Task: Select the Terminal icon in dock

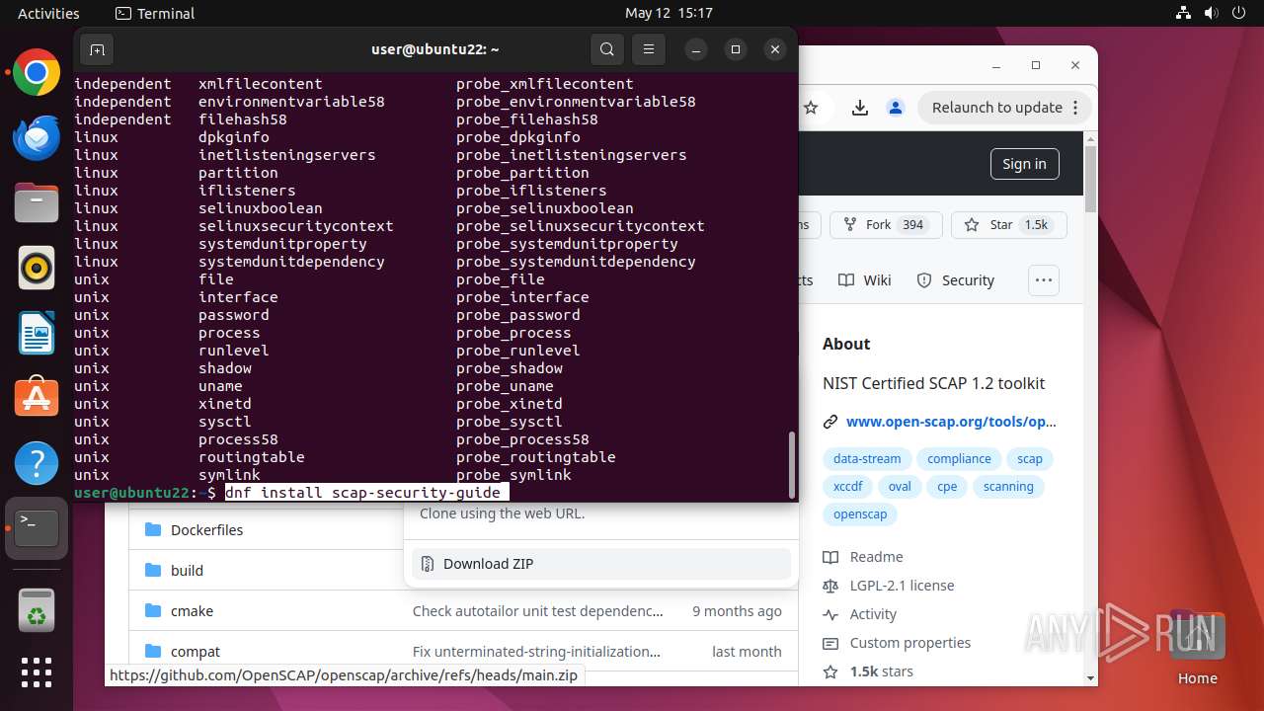Action: coord(37,528)
